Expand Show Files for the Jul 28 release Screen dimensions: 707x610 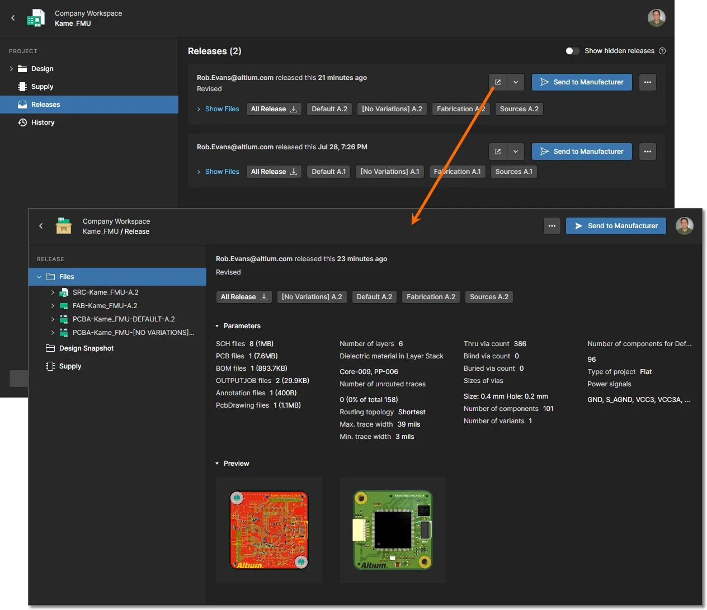[x=218, y=172]
